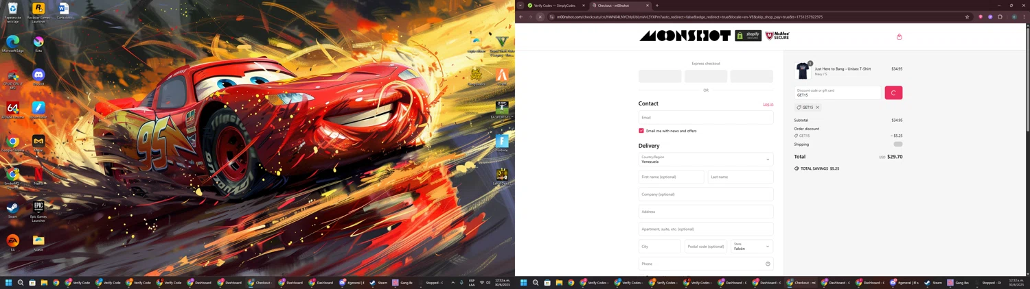Select the Steam desktop shortcut
The height and width of the screenshot is (289, 1030).
tap(12, 209)
